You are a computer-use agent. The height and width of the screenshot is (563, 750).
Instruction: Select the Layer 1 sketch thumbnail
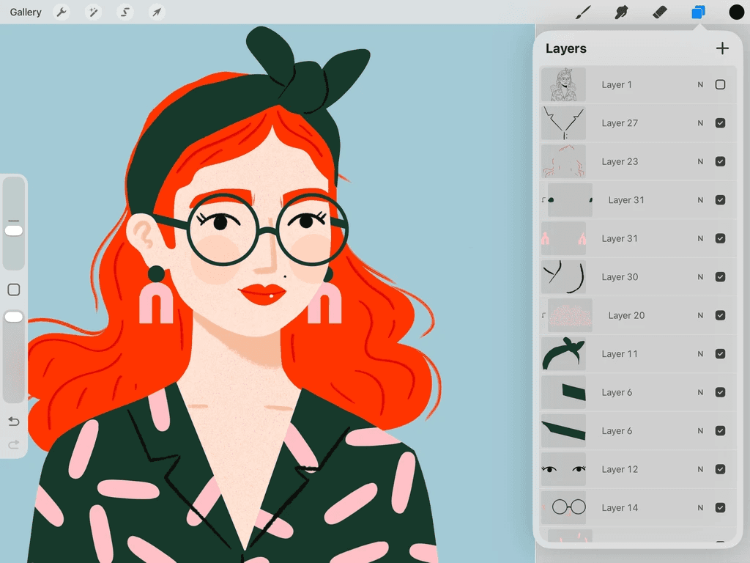pos(563,85)
